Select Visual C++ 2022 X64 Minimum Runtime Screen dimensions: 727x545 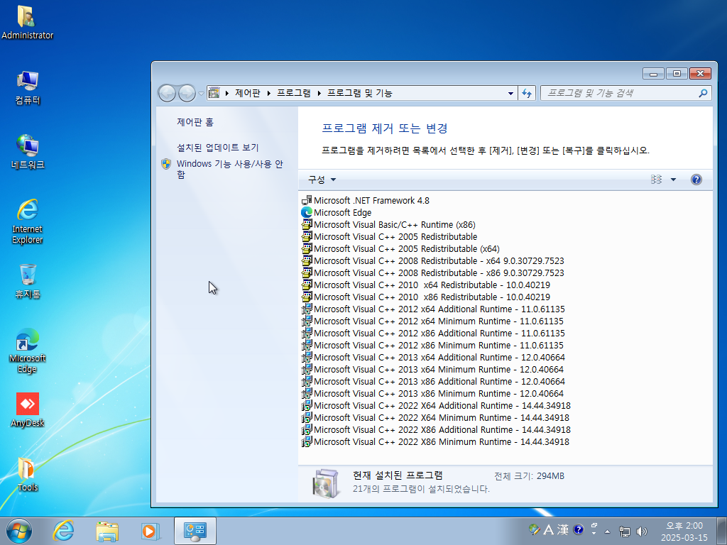click(435, 417)
